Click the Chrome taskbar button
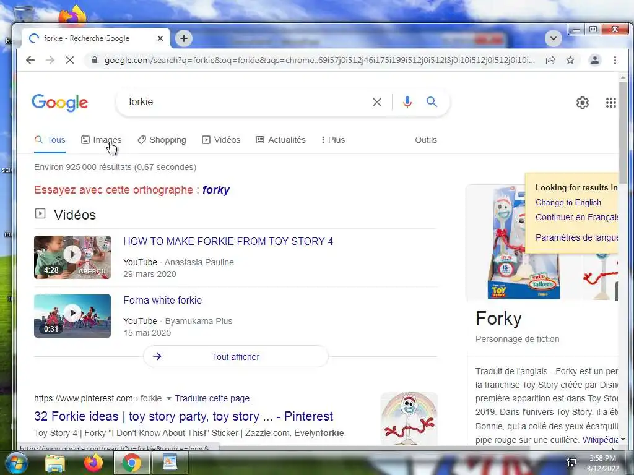This screenshot has width=634, height=475. click(132, 463)
